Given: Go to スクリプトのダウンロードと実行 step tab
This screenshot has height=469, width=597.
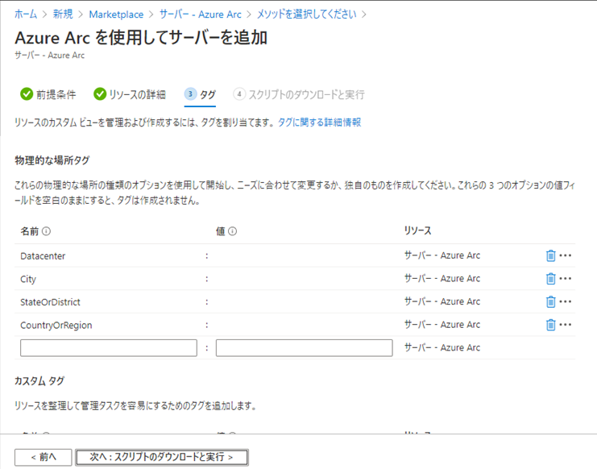Looking at the screenshot, I should [299, 94].
